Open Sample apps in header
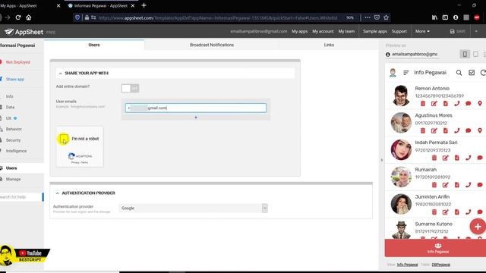Screen dimensions: 486x273 click(374, 31)
